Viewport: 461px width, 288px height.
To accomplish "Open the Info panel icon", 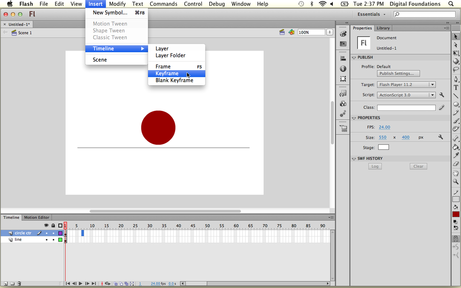I will 343,69.
